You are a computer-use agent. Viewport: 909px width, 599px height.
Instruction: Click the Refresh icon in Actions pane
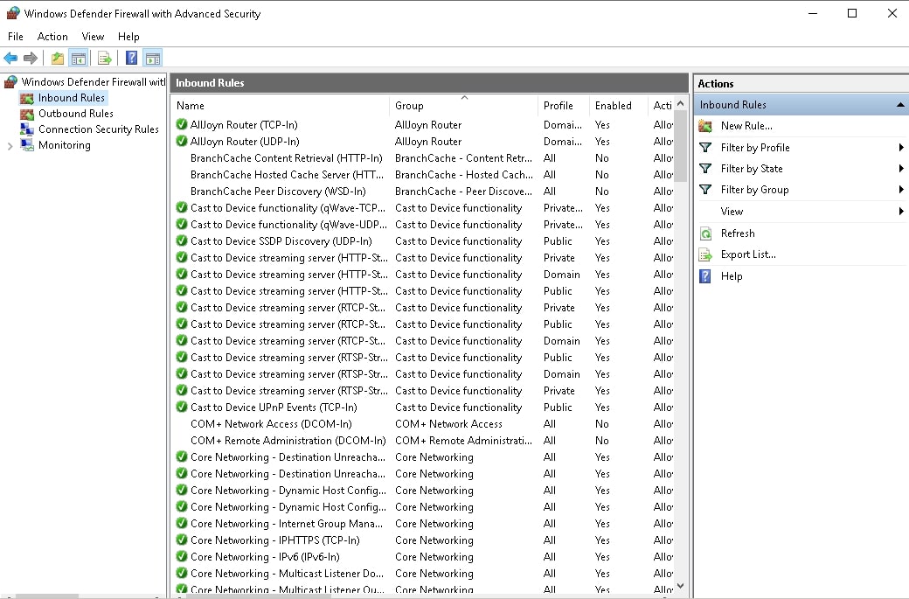click(x=705, y=233)
